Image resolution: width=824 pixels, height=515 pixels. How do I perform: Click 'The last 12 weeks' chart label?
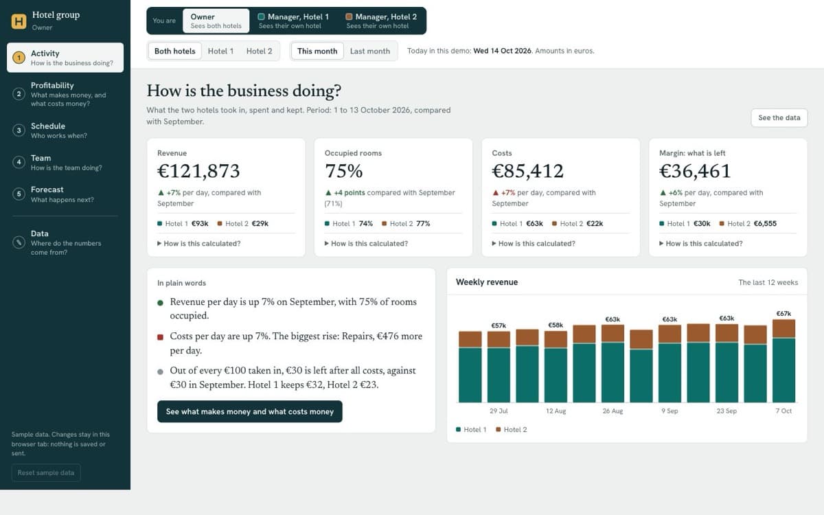pos(768,282)
